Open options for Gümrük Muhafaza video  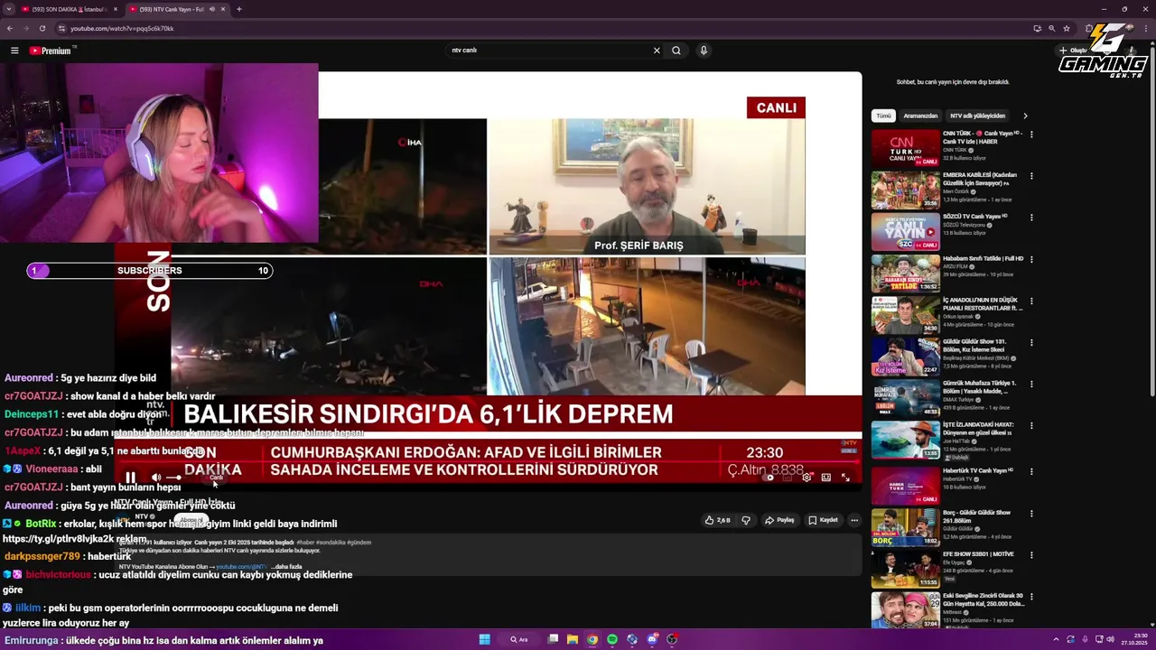(x=1031, y=384)
